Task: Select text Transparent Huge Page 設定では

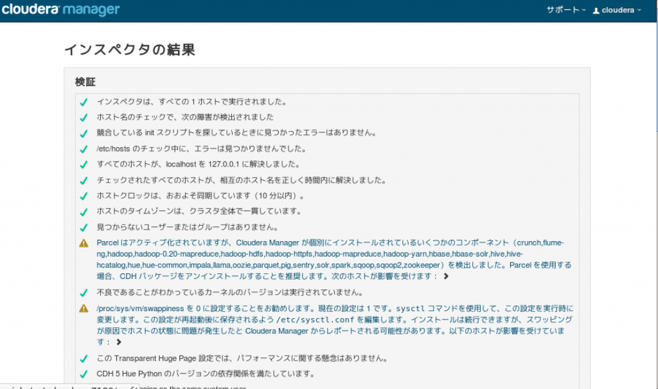Action: pyautogui.click(x=242, y=358)
